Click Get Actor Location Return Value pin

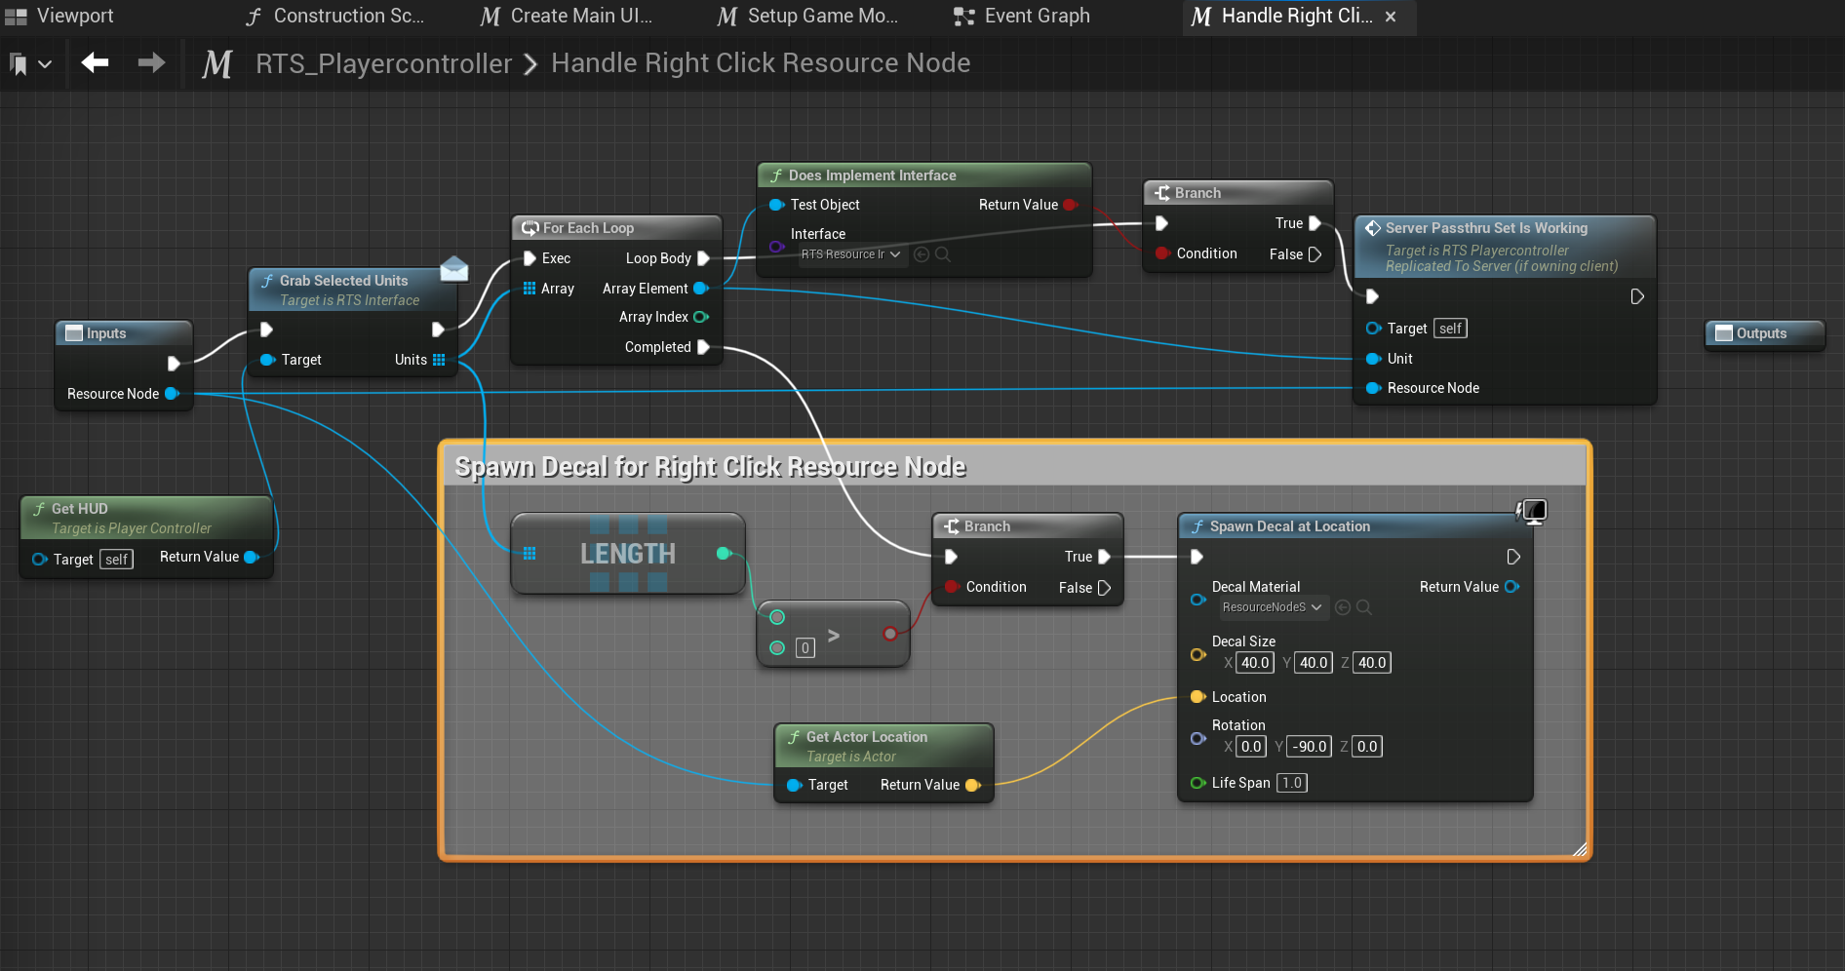point(972,785)
